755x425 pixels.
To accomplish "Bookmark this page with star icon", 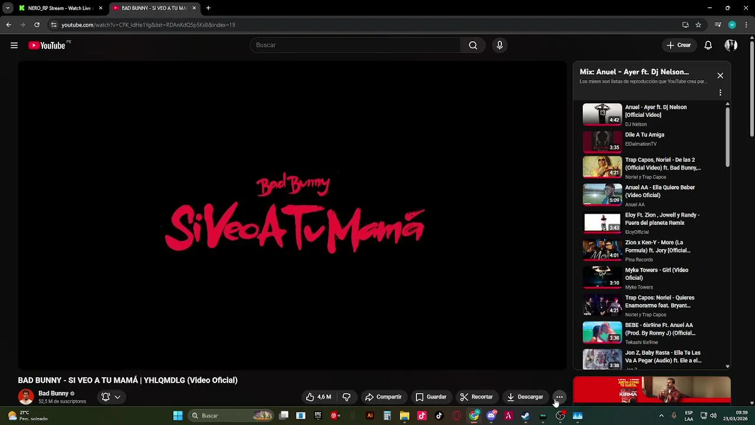I will 698,25.
